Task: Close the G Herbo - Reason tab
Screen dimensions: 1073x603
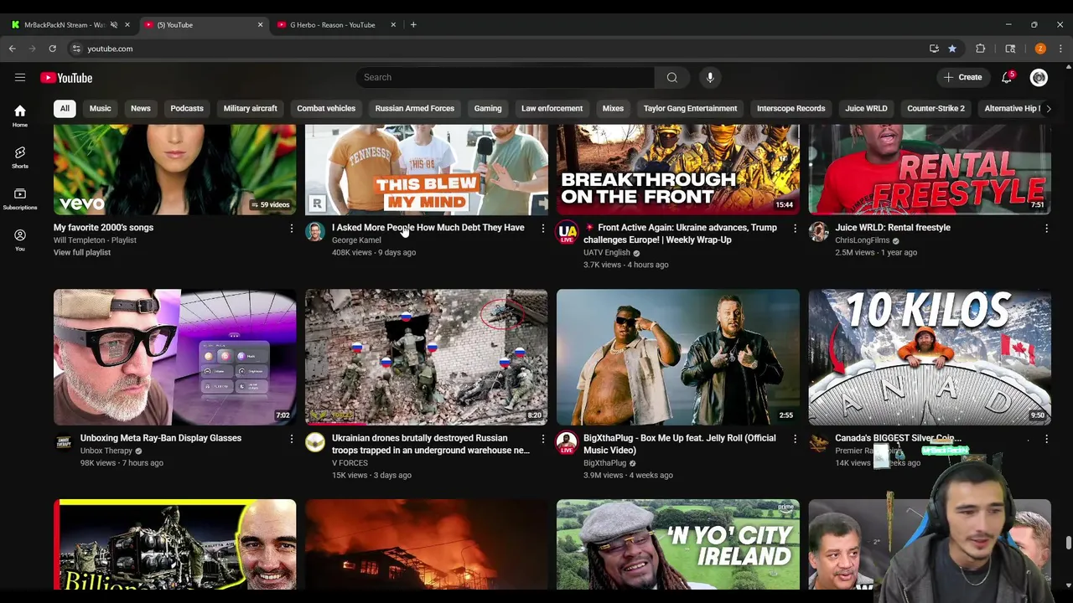Action: pyautogui.click(x=393, y=25)
